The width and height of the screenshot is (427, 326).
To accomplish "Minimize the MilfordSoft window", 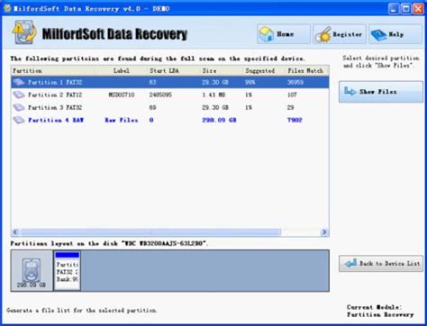I will coord(394,9).
